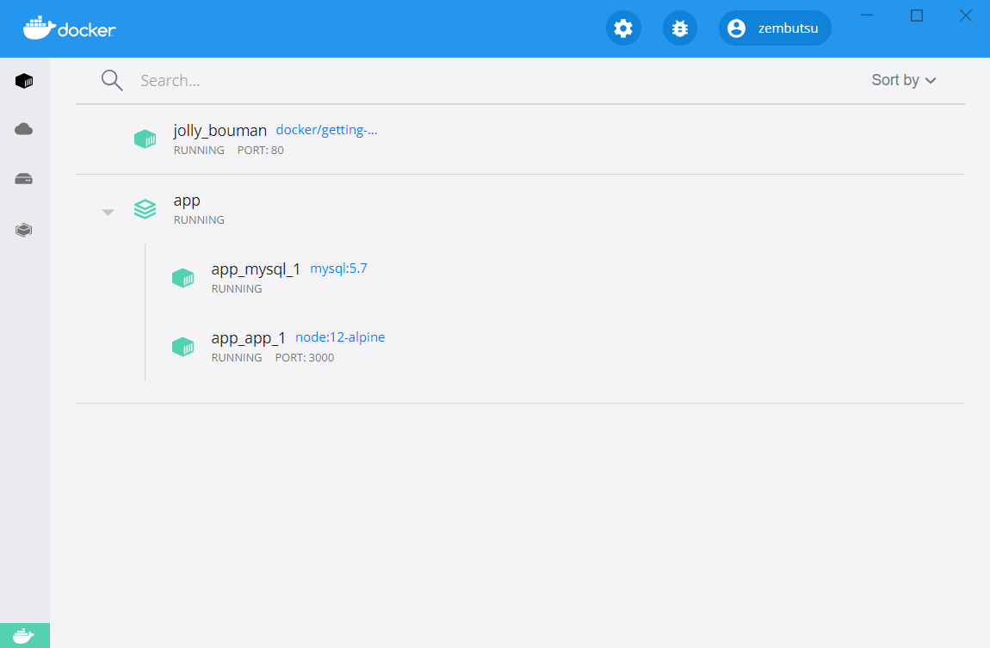Select the app_app_1 container name
The width and height of the screenshot is (990, 648).
click(x=248, y=338)
